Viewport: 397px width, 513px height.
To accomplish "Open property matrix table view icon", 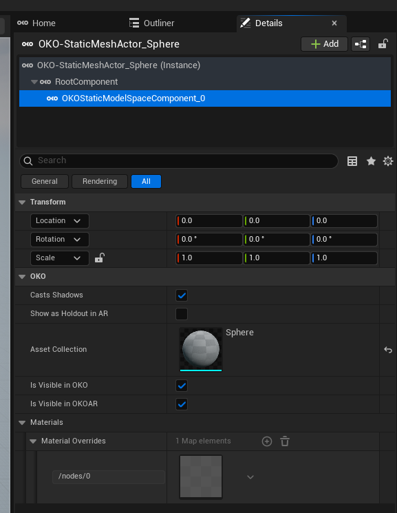I will pyautogui.click(x=352, y=161).
